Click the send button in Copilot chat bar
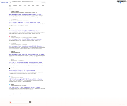Image resolution: width=127 pixels, height=106 pixels. point(30,102)
